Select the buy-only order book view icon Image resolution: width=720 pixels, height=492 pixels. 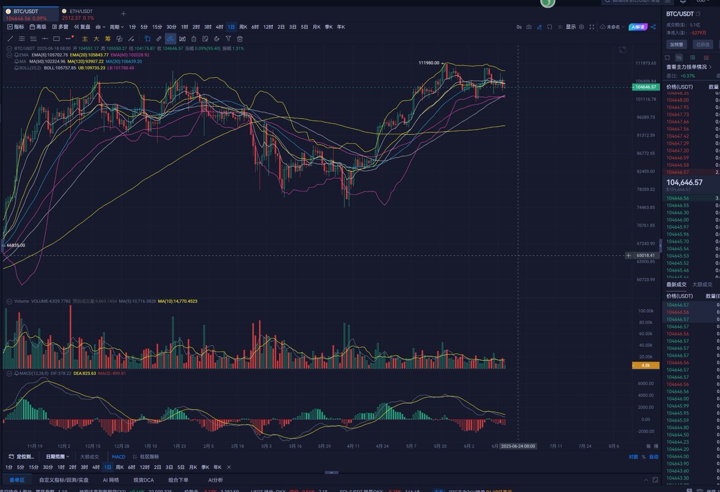tap(693, 57)
